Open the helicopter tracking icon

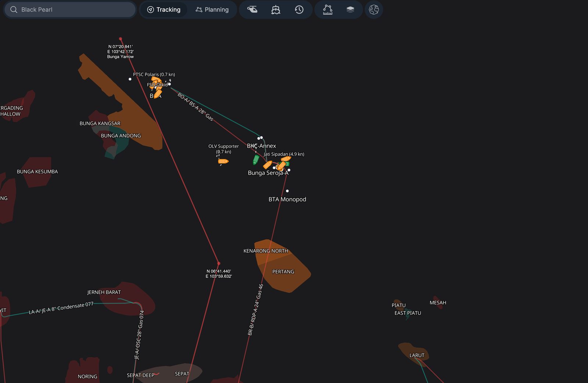point(252,10)
